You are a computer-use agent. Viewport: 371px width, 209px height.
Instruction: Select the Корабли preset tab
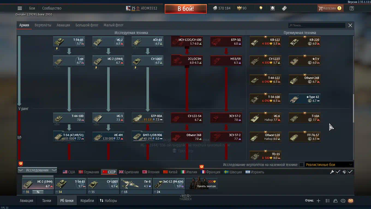click(x=87, y=201)
